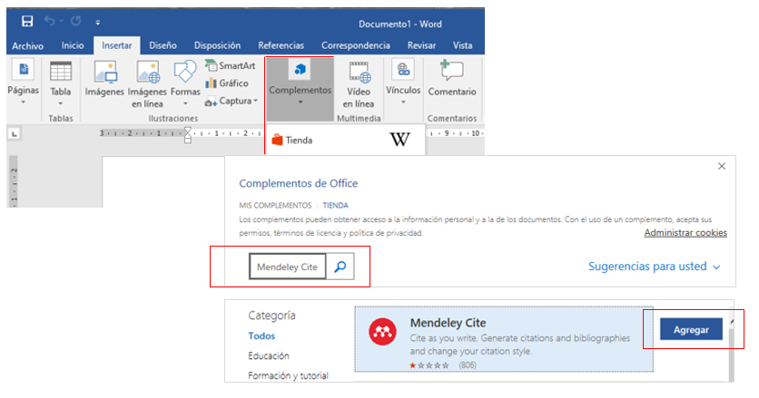Insert Imágenes from ribbon
This screenshot has width=759, height=398.
[104, 78]
